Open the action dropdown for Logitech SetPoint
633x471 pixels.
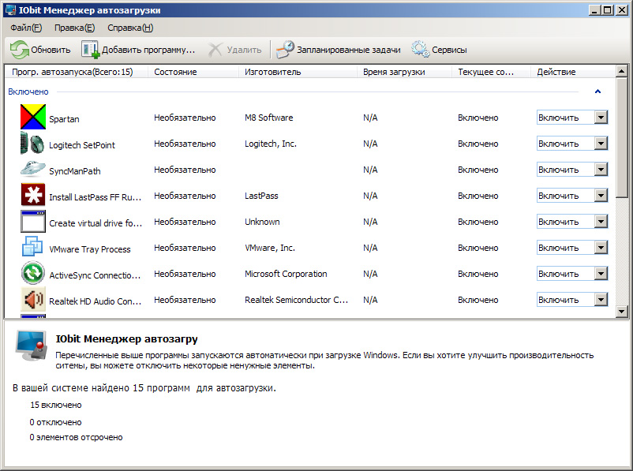click(601, 144)
